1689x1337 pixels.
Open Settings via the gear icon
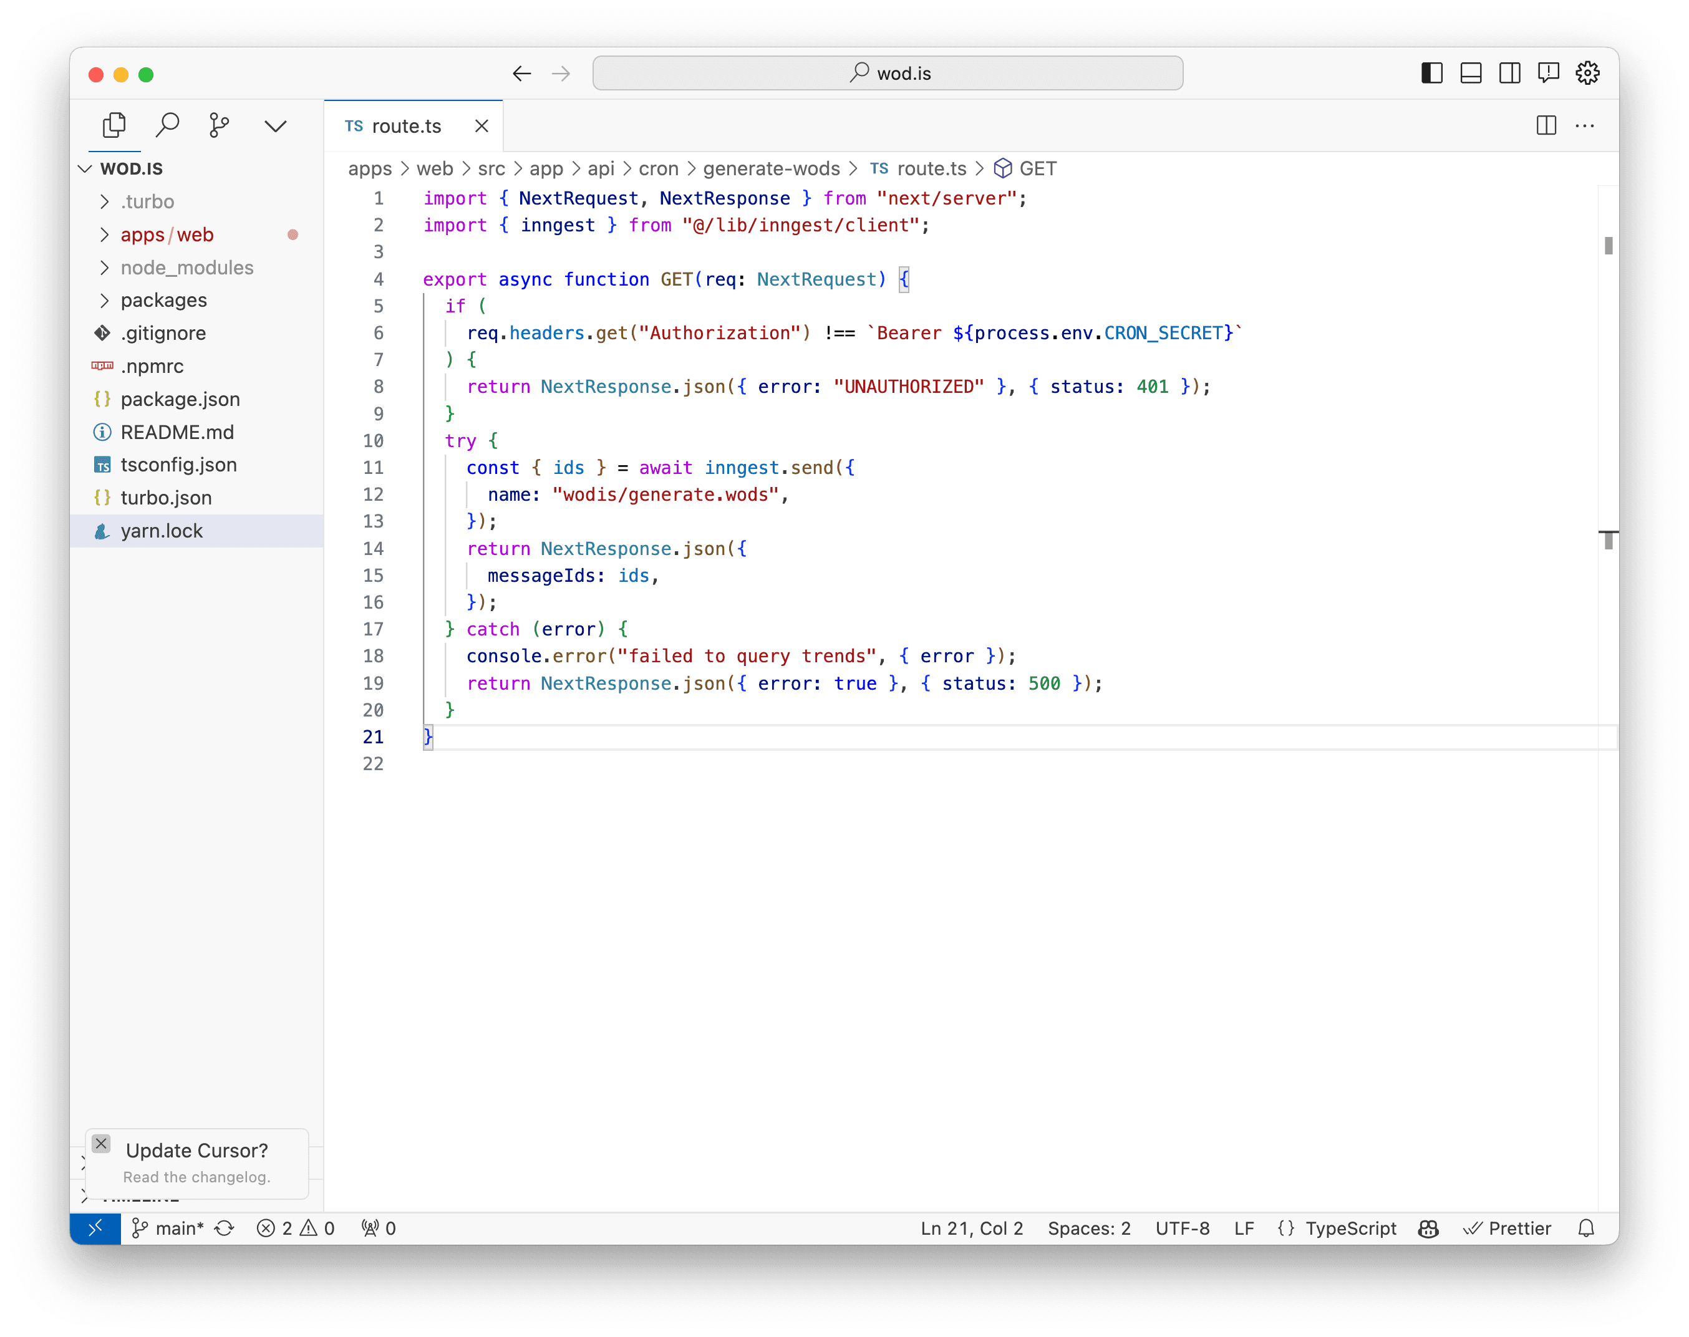coord(1587,73)
